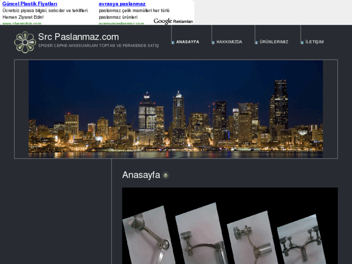Screen dimensions: 352x264
Task: Click the second spider fitting product photo
Action: click(201, 233)
